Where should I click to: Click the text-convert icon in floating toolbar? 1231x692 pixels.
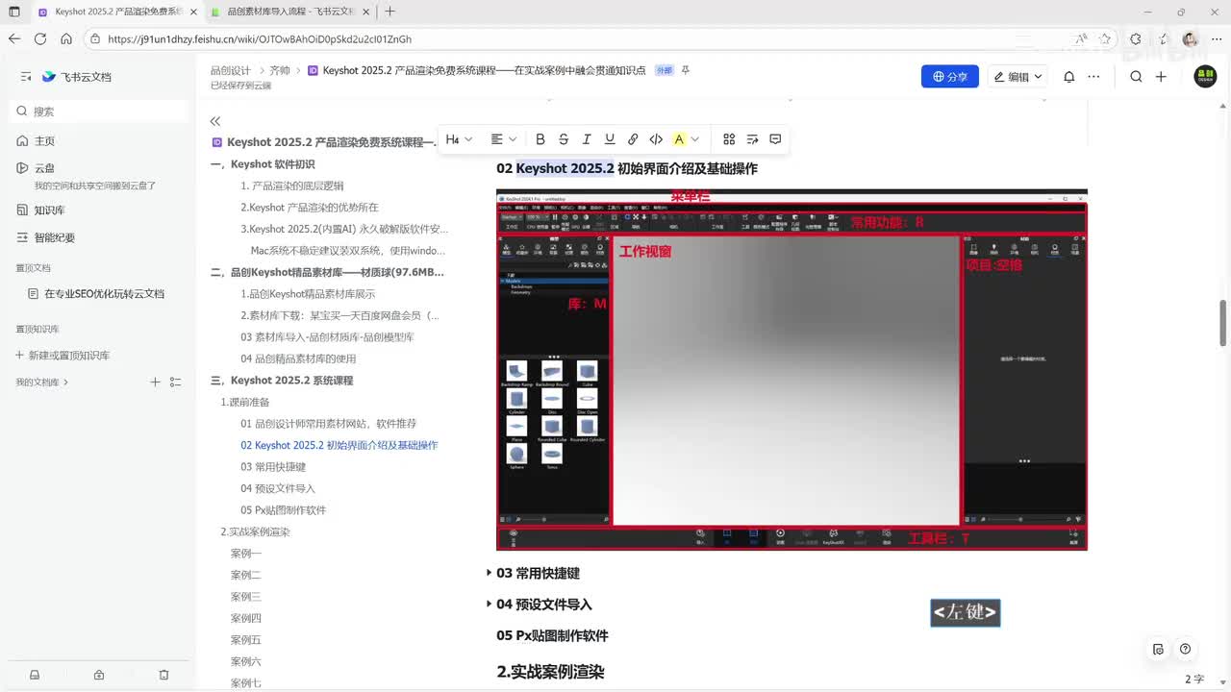tap(752, 139)
